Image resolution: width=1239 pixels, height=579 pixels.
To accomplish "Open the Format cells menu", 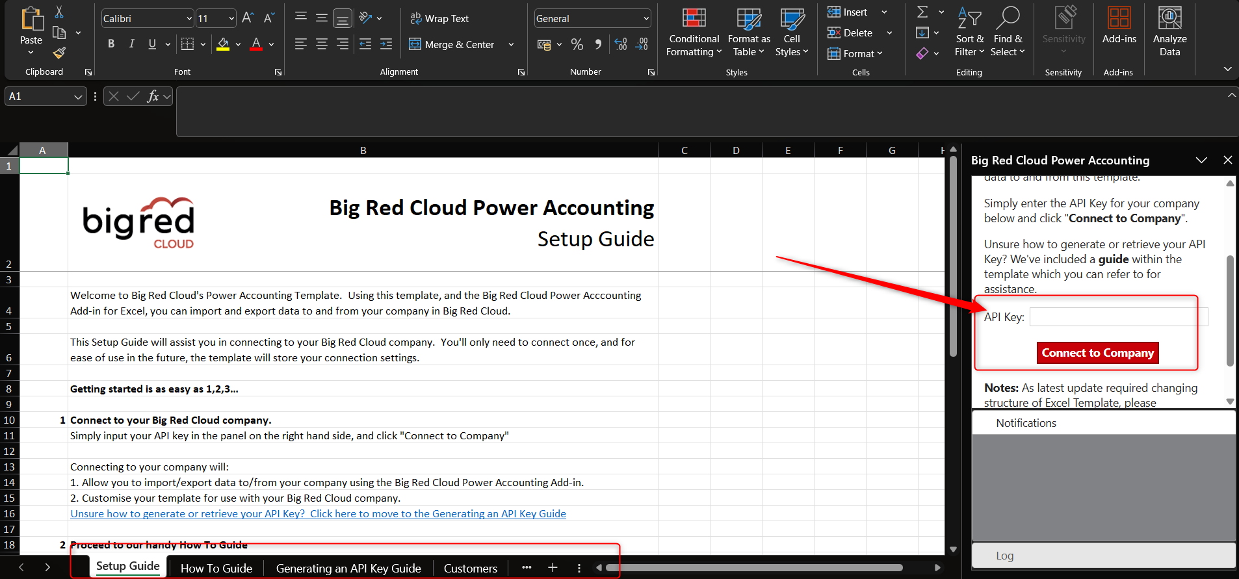I will pyautogui.click(x=855, y=54).
